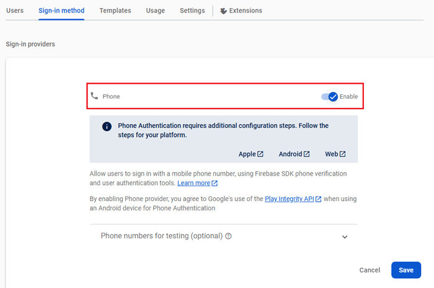Cancel the phone provider changes
434x288 pixels.
click(370, 270)
